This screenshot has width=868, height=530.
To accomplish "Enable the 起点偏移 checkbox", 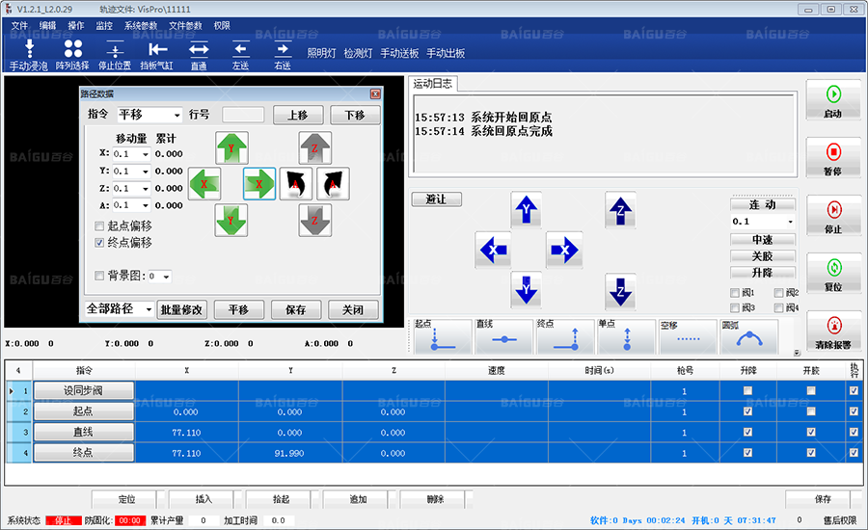I will [99, 225].
